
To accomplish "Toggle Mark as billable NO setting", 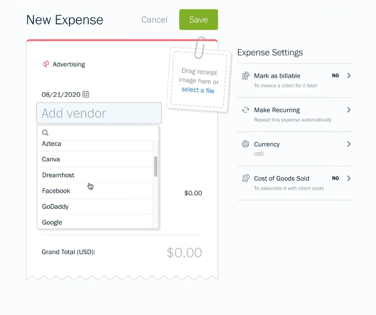I will tap(335, 76).
